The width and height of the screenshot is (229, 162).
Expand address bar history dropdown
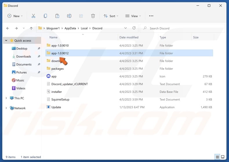[x=126, y=28]
